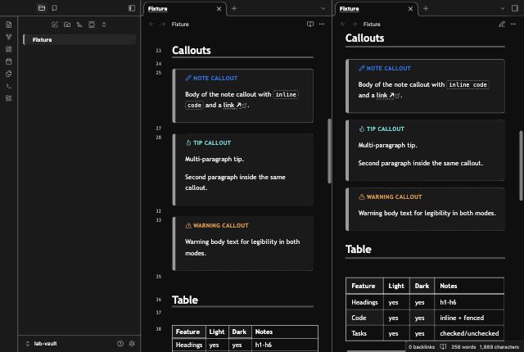Click WARNING CALLOUT title in preview pane
The width and height of the screenshot is (524, 352).
click(x=395, y=197)
